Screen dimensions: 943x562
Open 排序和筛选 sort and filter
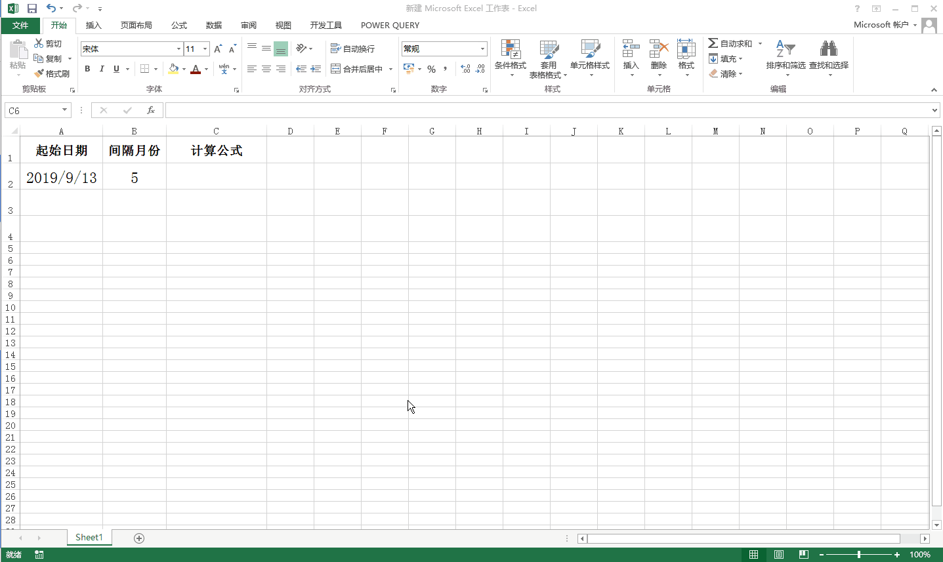pos(786,58)
